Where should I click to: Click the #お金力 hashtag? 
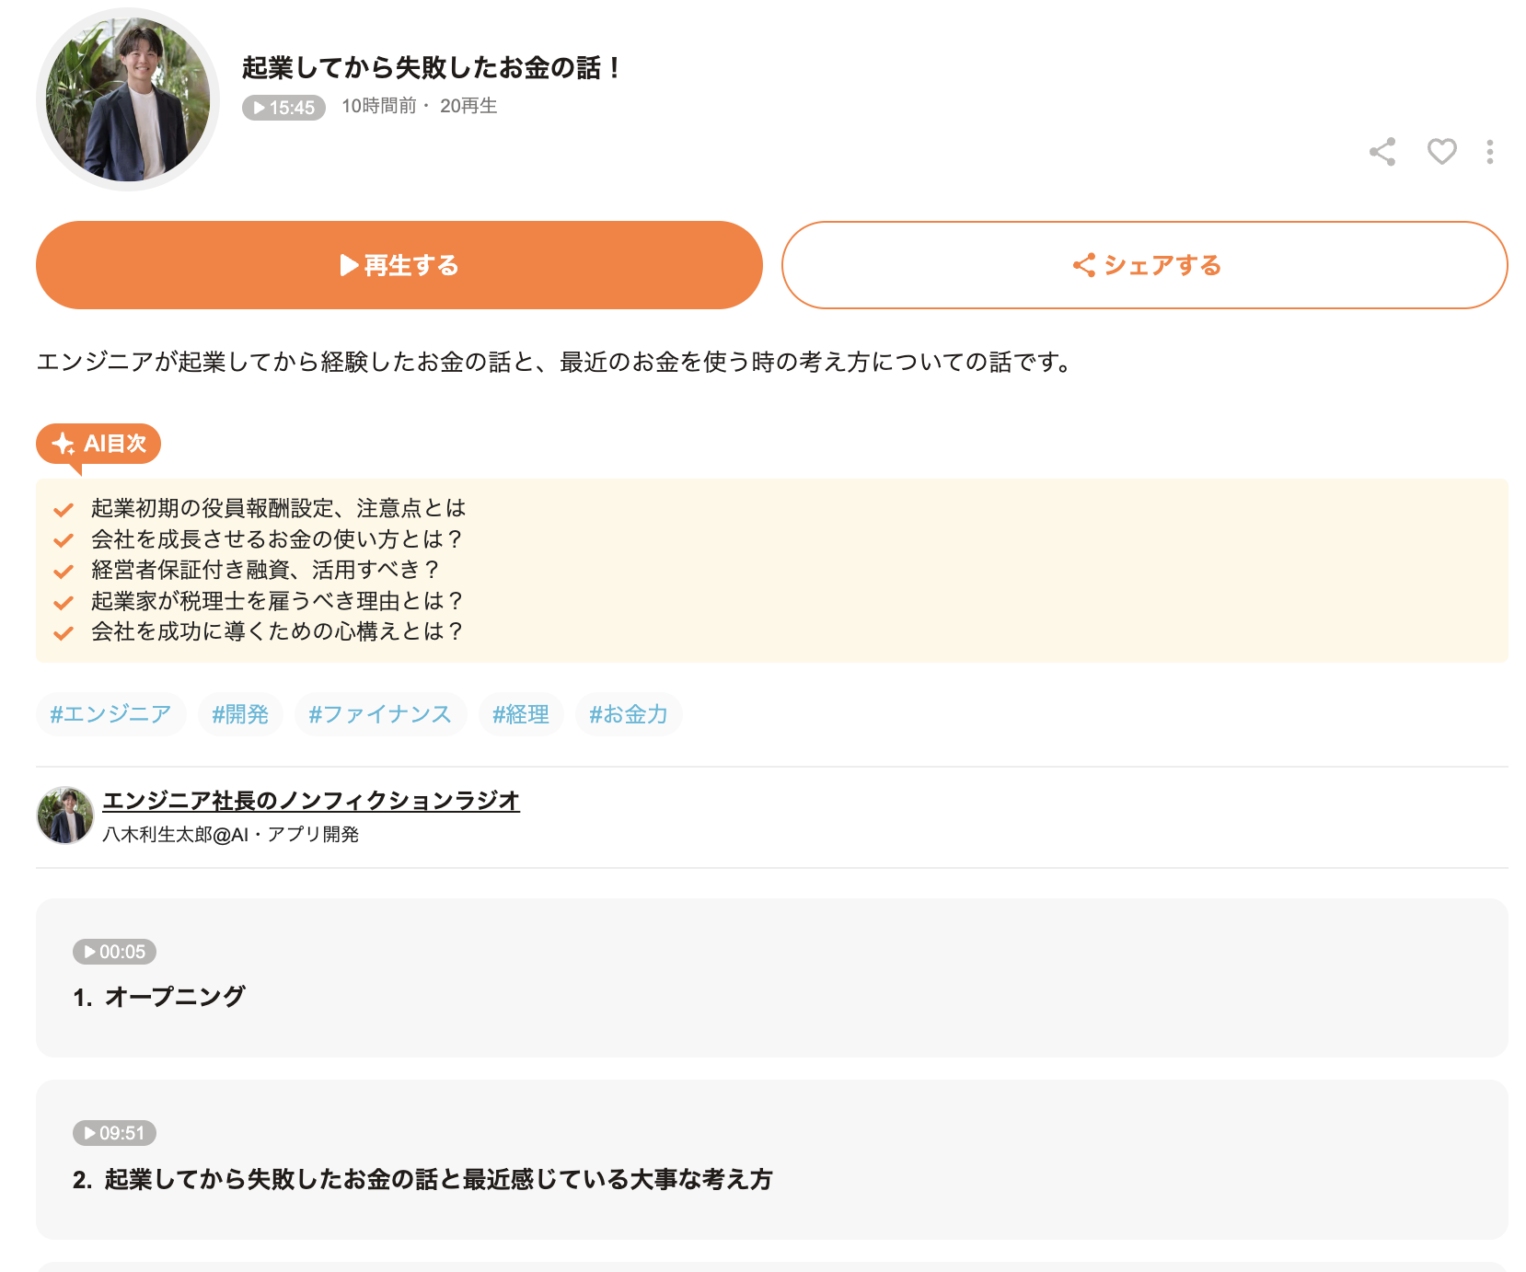[x=629, y=714]
